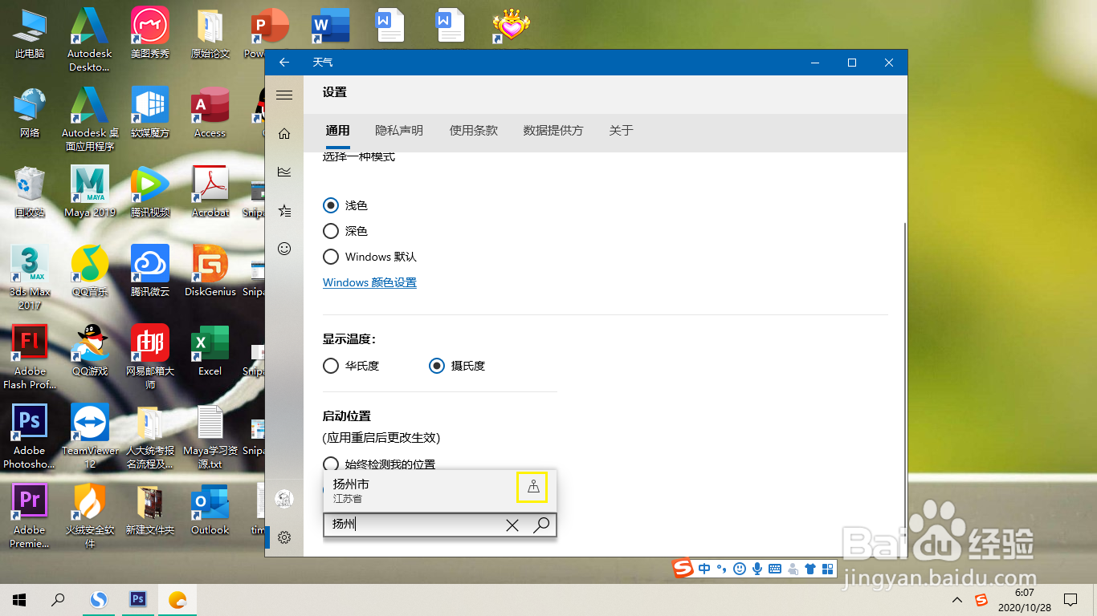The image size is (1097, 616).
Task: Open the Historical Weather chart icon
Action: 283,172
